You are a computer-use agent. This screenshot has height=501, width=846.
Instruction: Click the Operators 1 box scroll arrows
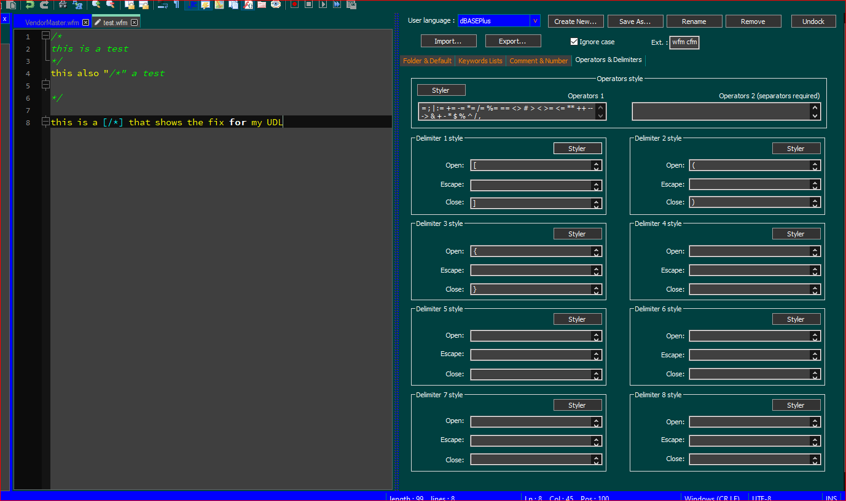pyautogui.click(x=600, y=111)
